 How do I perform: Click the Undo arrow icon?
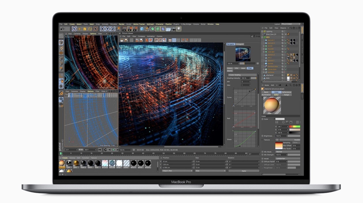pyautogui.click(x=63, y=29)
